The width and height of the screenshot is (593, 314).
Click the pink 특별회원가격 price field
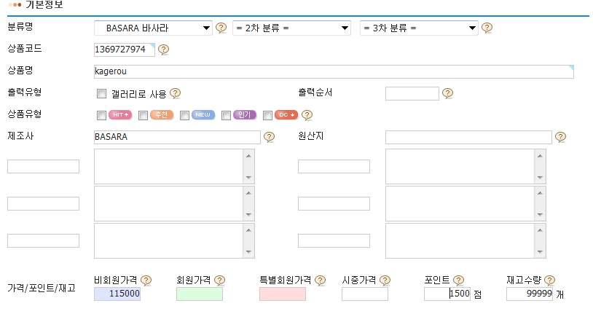(282, 294)
